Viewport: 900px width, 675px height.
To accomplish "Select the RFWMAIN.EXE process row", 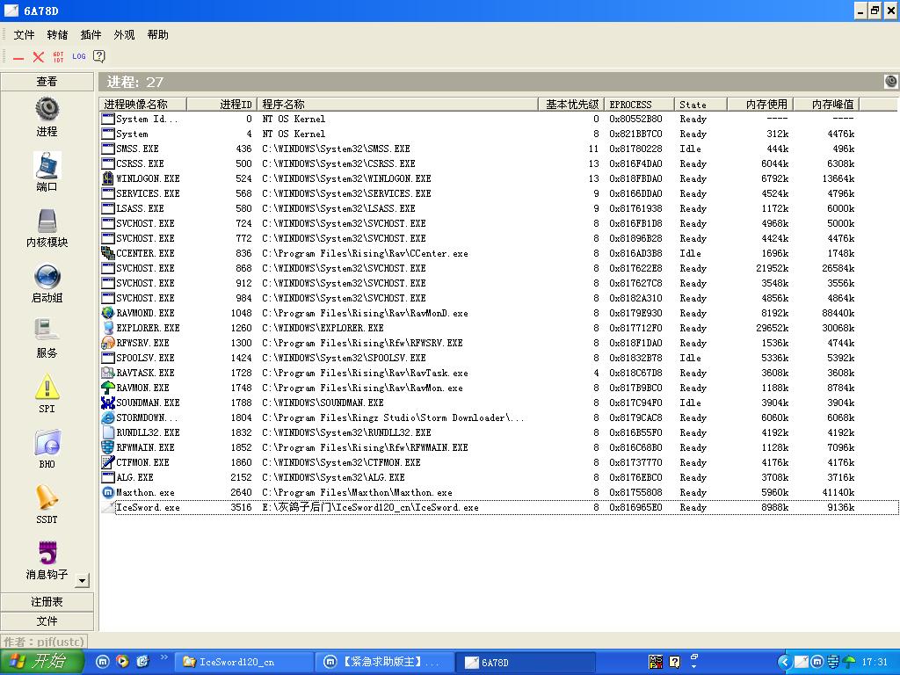I will [x=499, y=447].
